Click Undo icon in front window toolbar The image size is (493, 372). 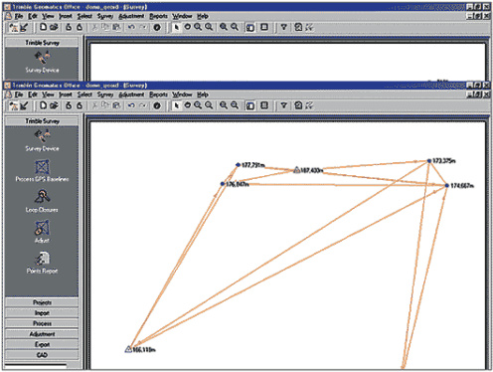pos(131,105)
